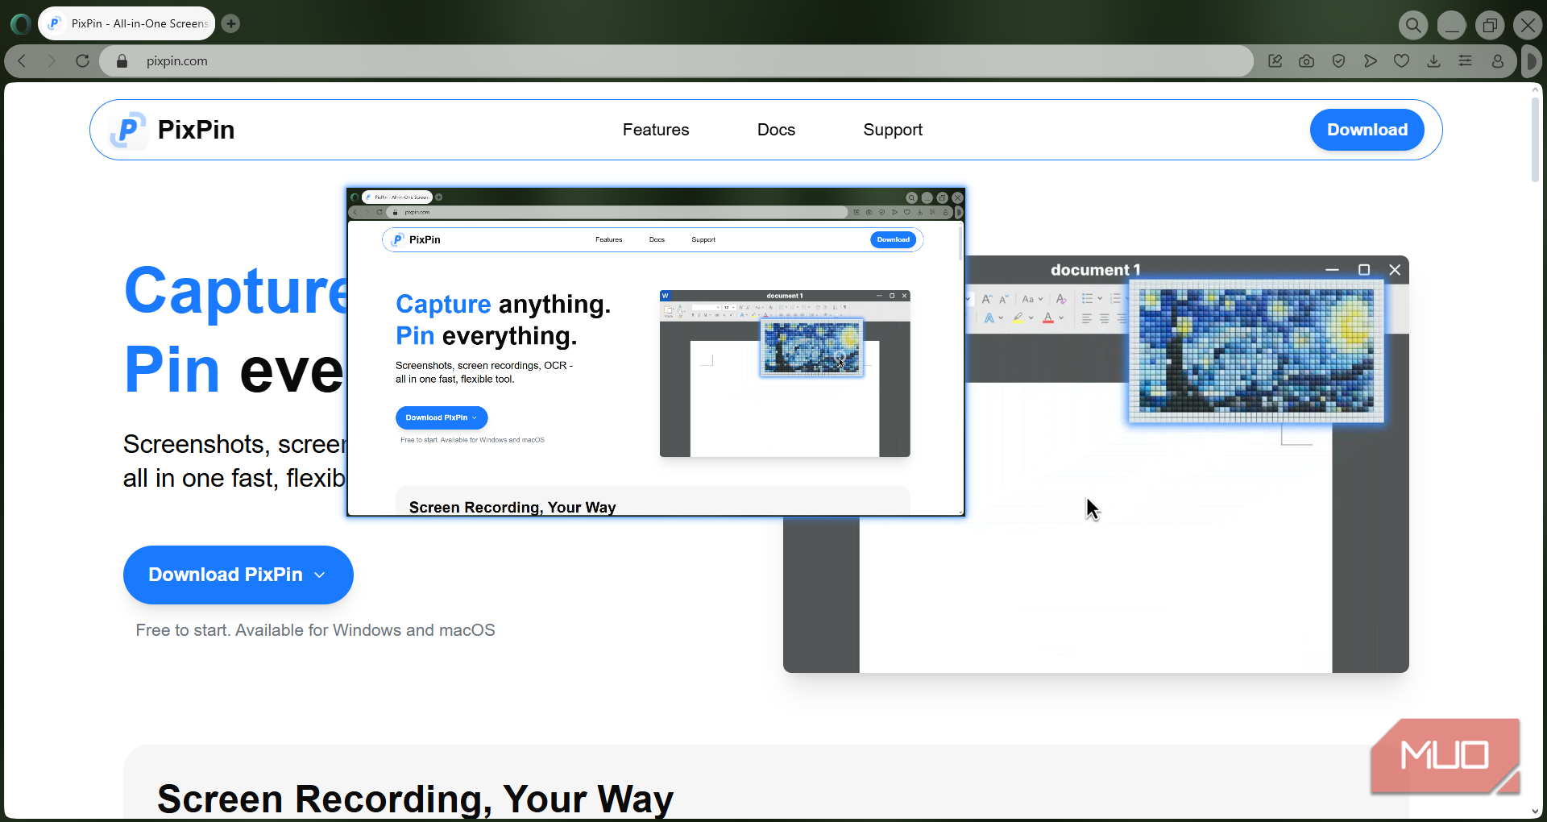This screenshot has height=822, width=1547.
Task: Click the pinboard edit icon in address bar
Action: click(1275, 61)
